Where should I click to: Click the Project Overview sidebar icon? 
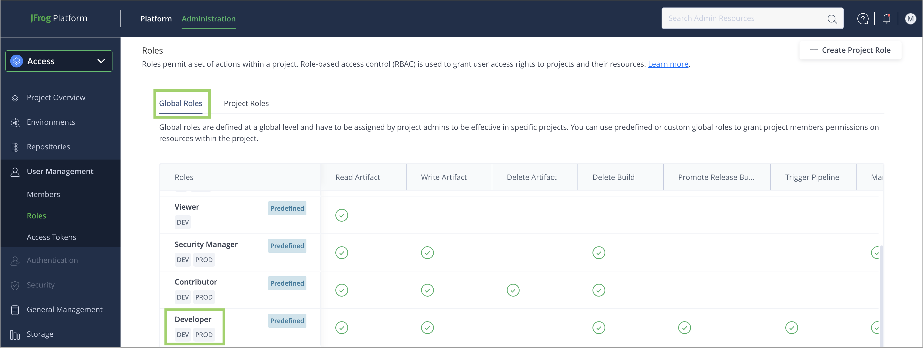coord(15,98)
